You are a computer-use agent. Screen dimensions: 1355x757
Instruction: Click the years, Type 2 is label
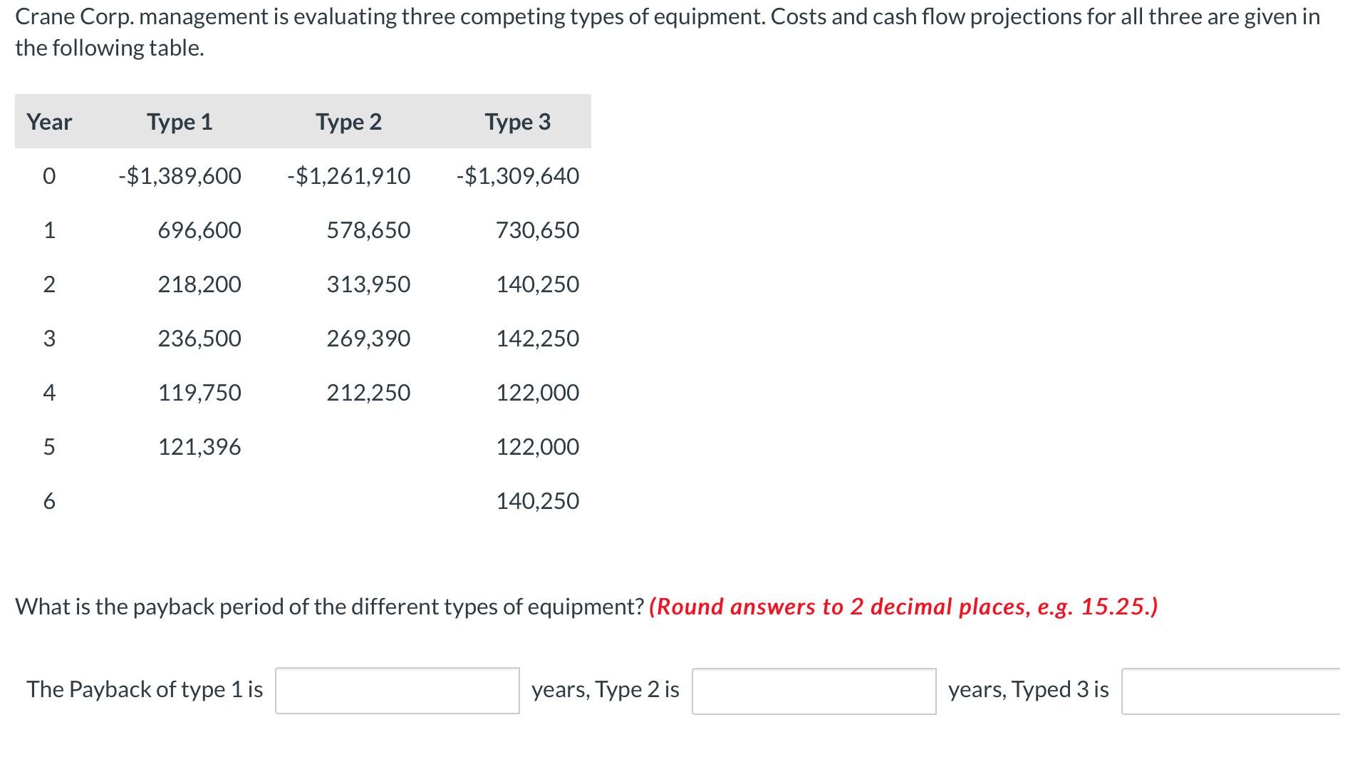(605, 689)
